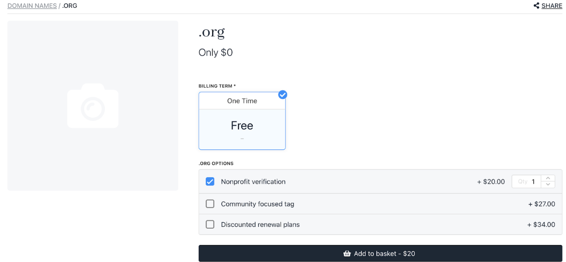Click the camera placeholder product image
Viewport: 566px width, 262px height.
coord(93,105)
